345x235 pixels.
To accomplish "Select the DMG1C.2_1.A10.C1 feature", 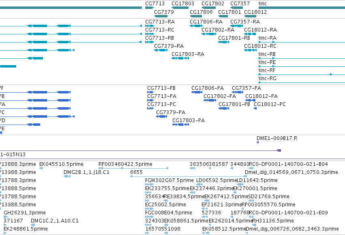I will click(x=33, y=225).
